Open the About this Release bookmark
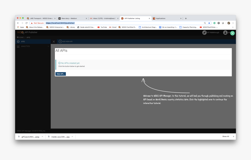The image size is (251, 160). (x=35, y=27)
